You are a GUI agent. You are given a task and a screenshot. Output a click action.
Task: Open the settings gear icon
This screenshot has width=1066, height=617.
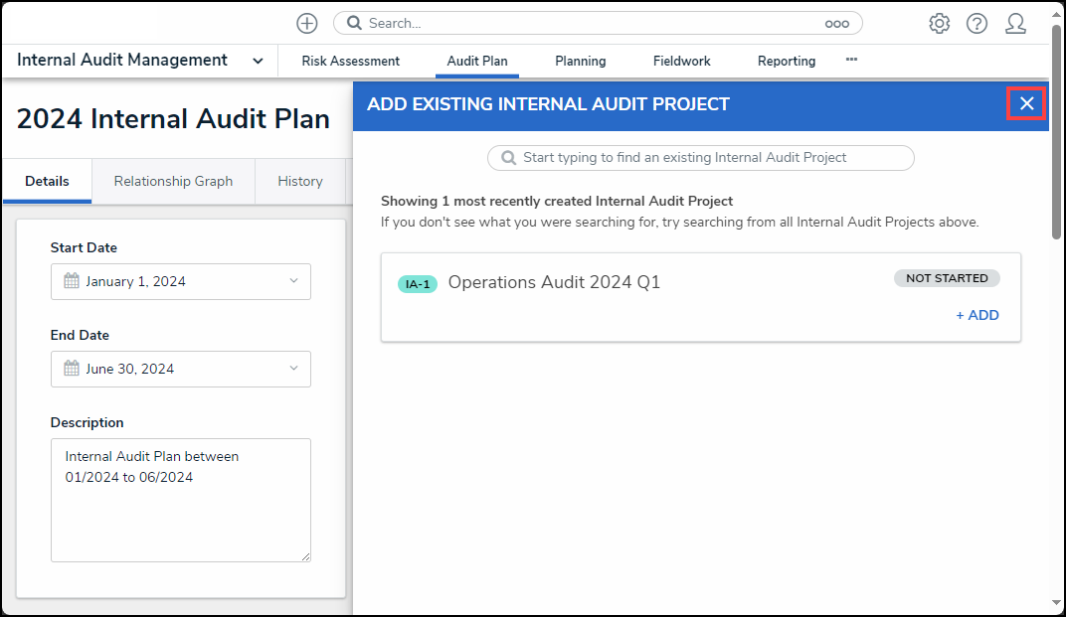pos(939,23)
